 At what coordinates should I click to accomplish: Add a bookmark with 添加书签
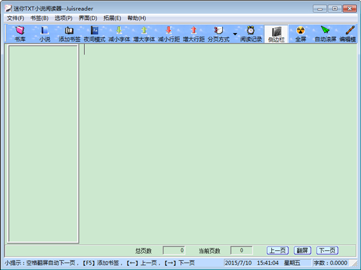69,34
